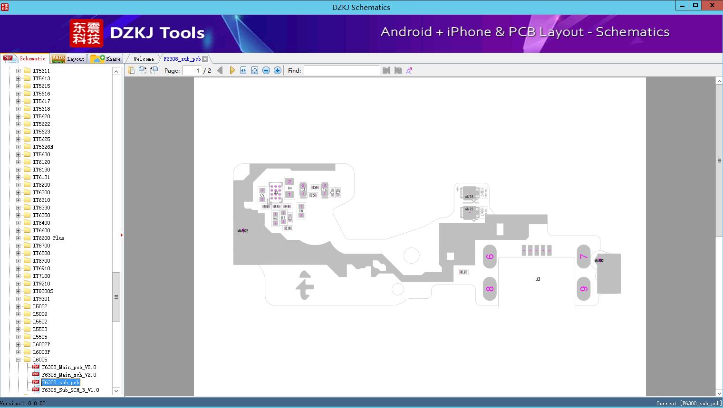Open the F6308_Main_pcb_V2.0 file
The height and width of the screenshot is (408, 723).
[x=69, y=367]
